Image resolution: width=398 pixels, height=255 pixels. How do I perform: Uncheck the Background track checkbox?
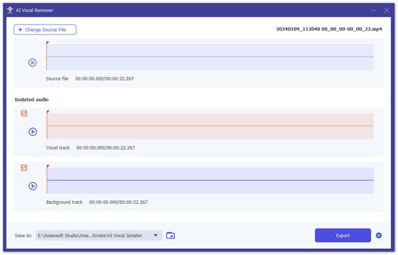coord(24,167)
